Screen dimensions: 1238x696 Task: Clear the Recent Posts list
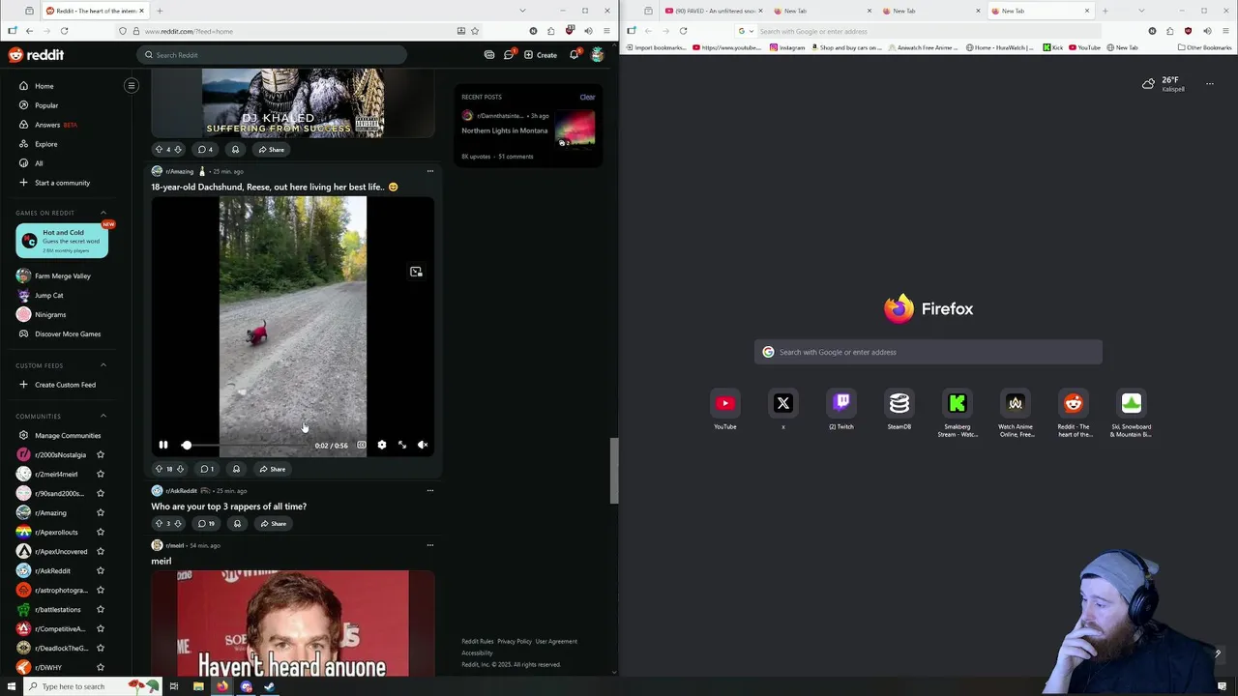(587, 97)
